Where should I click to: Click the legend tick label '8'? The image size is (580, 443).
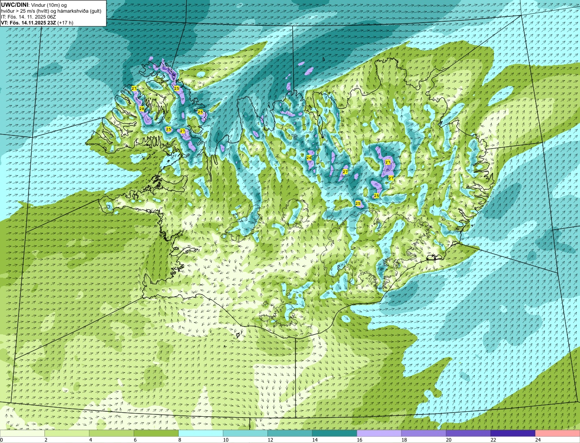[x=179, y=439]
